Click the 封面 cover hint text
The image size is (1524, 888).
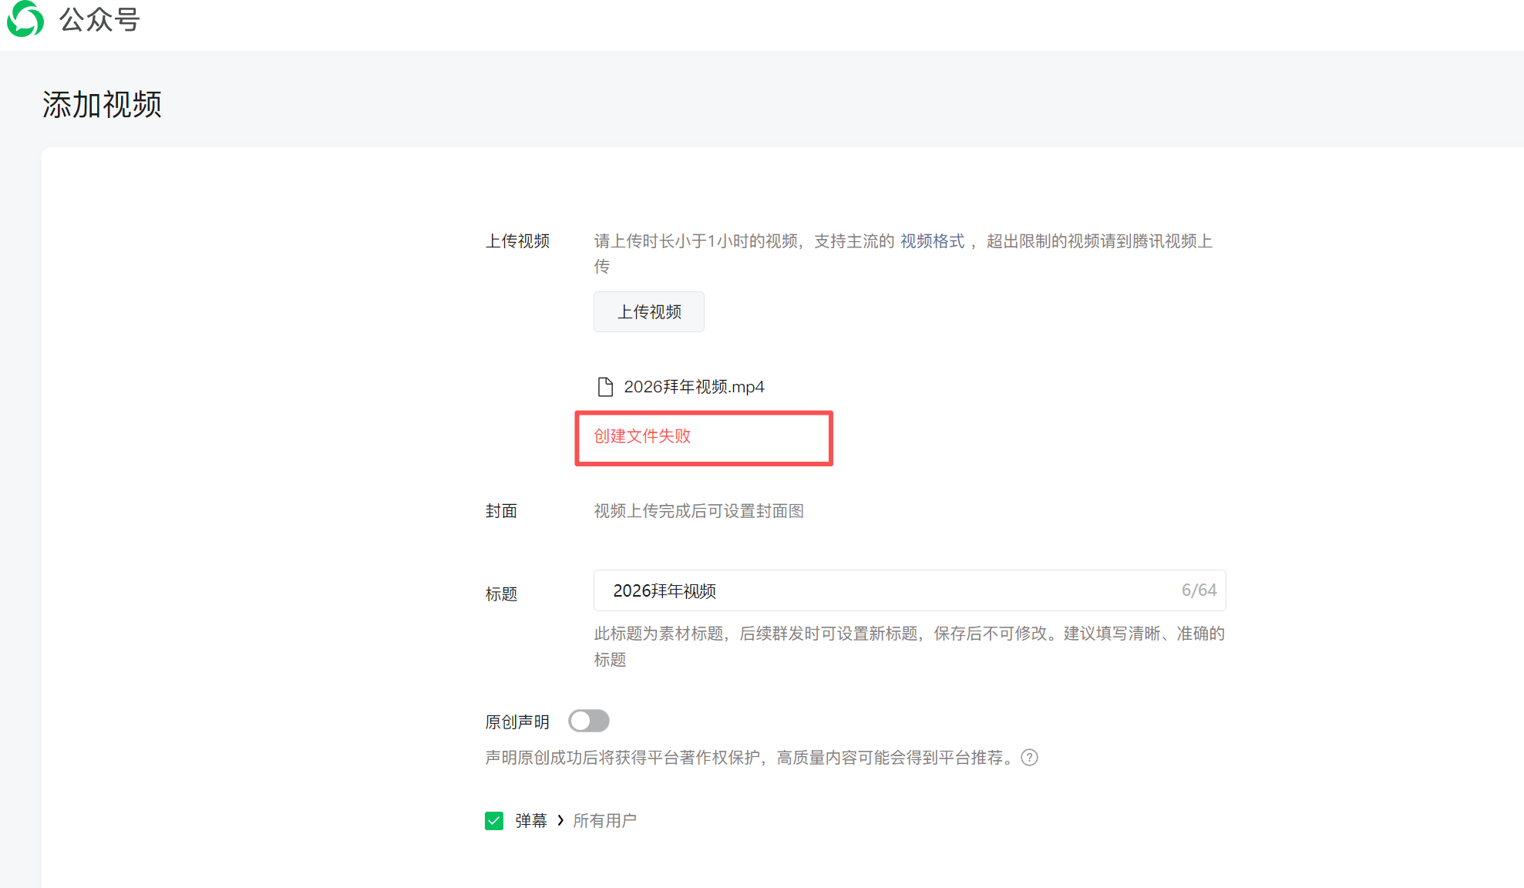point(698,511)
